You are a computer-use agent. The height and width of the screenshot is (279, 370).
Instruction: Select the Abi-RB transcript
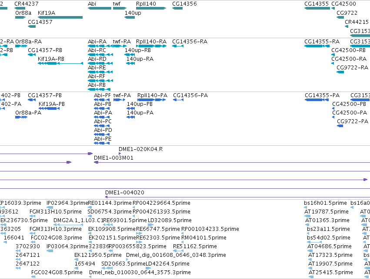99,89
